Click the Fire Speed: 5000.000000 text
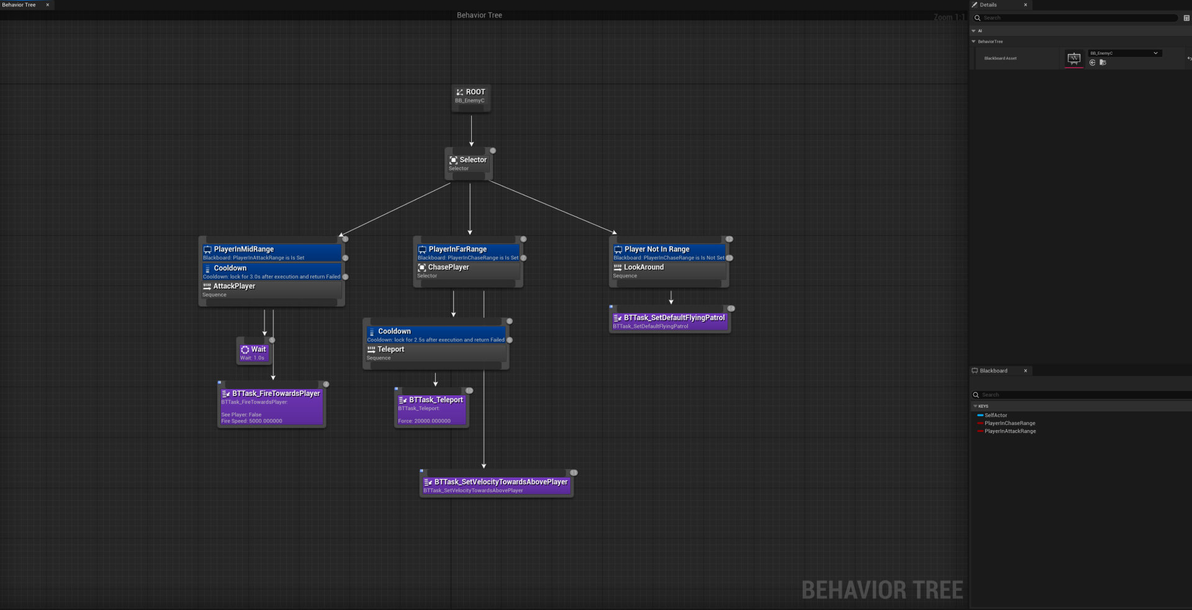The image size is (1192, 610). pyautogui.click(x=251, y=421)
